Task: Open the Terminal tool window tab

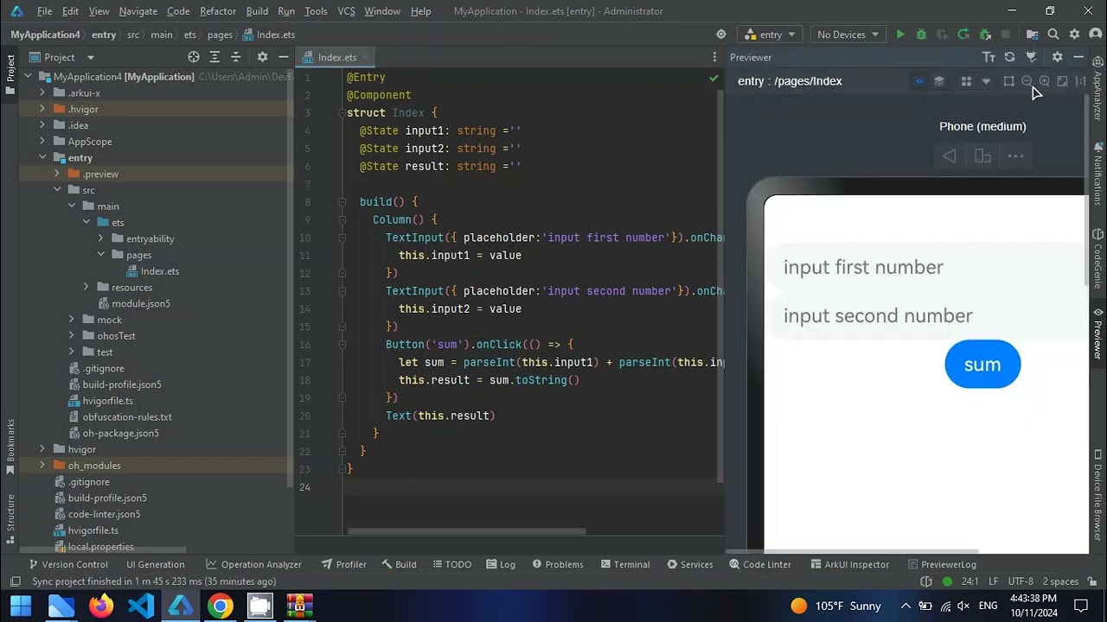Action: coord(624,564)
